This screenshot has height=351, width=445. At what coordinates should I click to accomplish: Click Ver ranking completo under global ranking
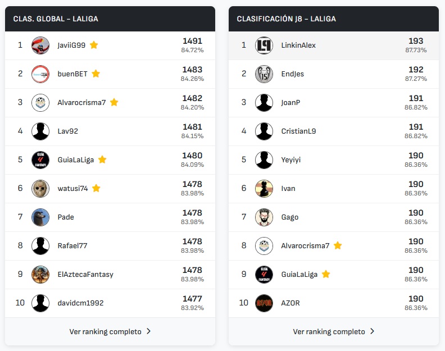click(106, 332)
